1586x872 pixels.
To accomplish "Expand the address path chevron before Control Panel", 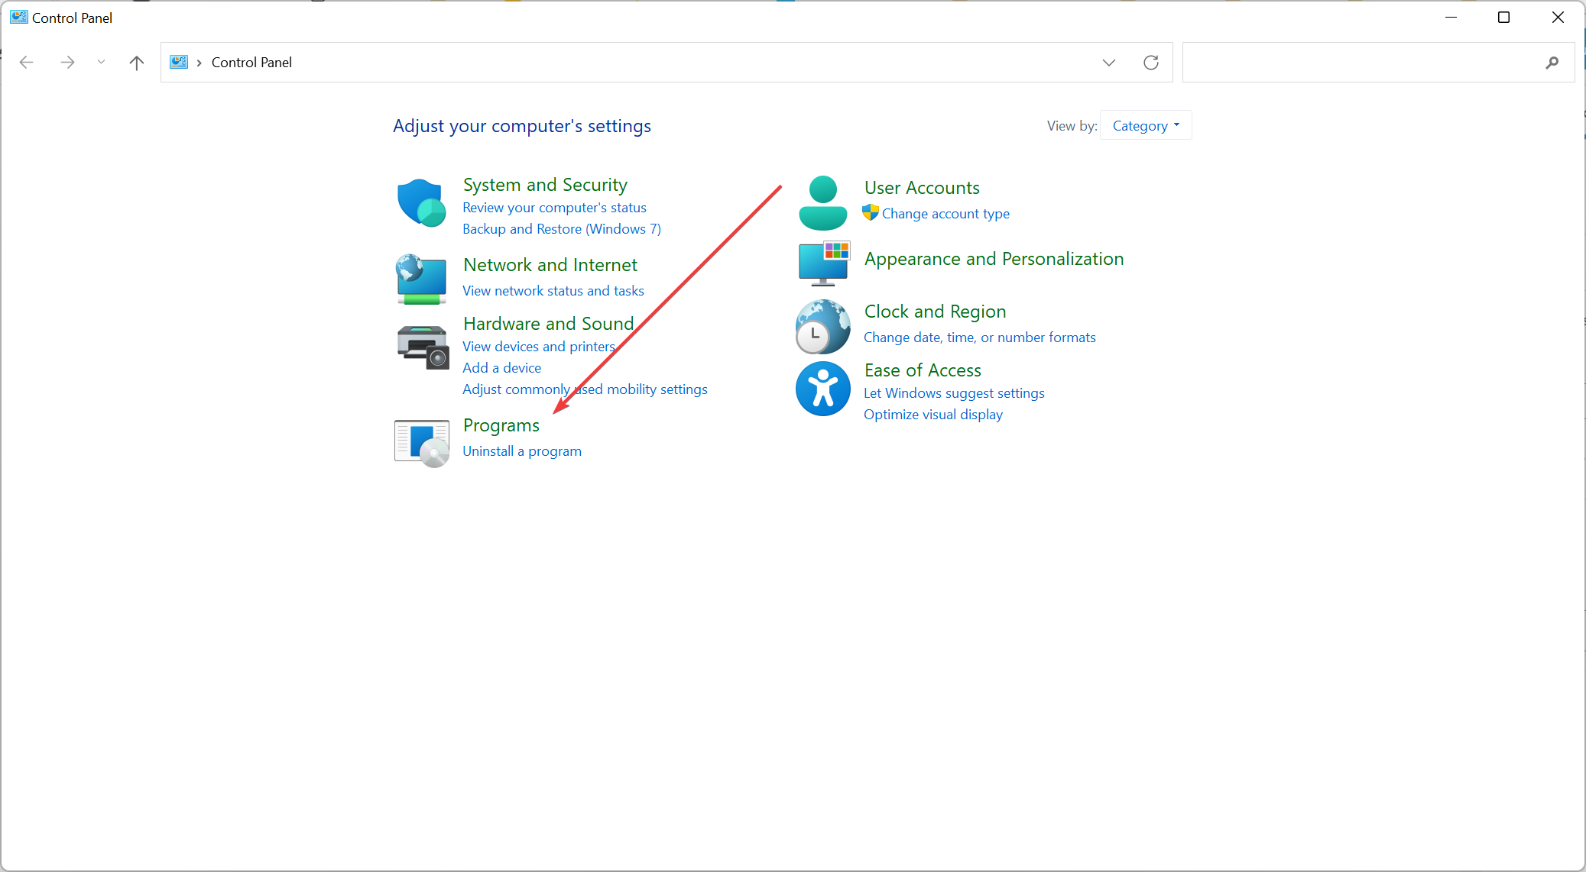I will click(x=199, y=63).
